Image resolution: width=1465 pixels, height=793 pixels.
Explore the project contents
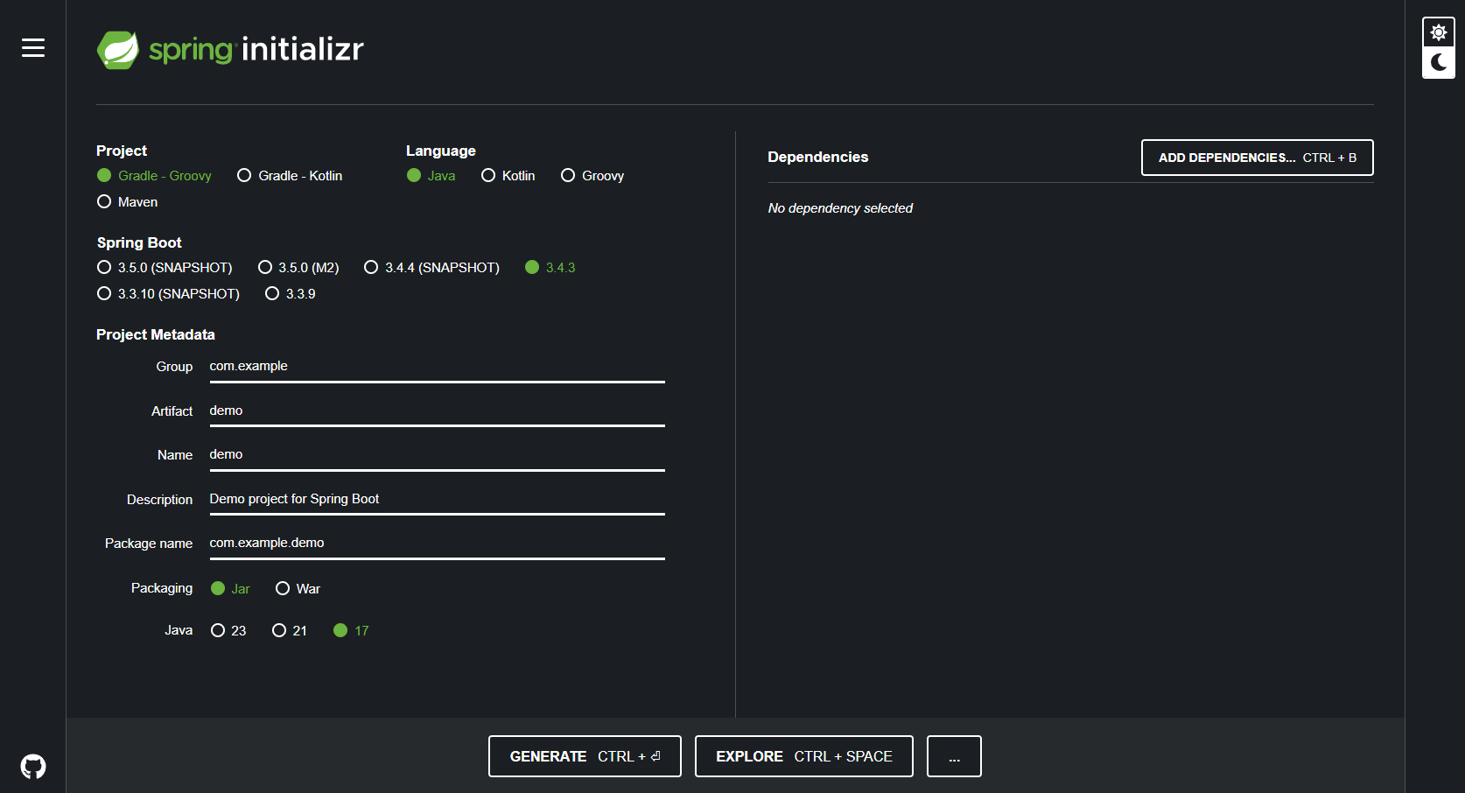click(804, 756)
